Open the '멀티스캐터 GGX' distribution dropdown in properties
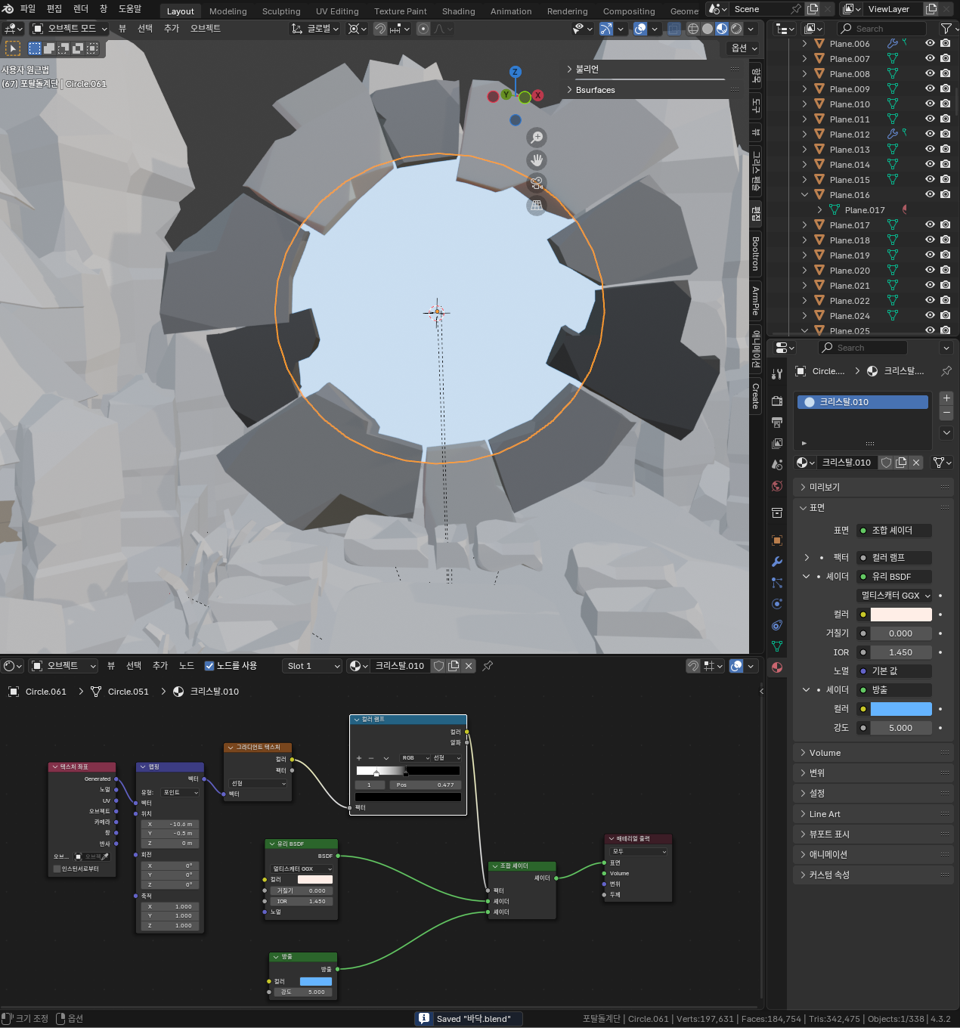 click(895, 596)
